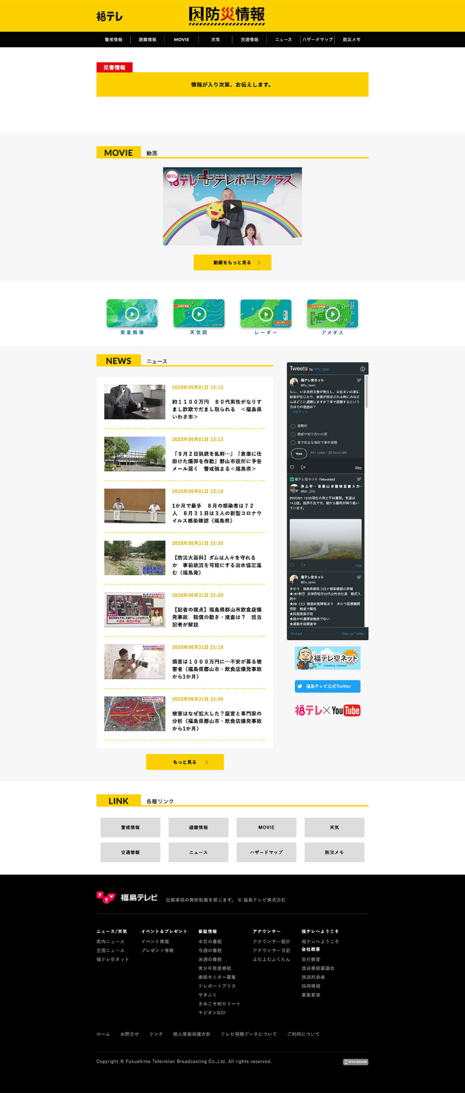Select the 避難所 poll option
The width and height of the screenshot is (465, 1093).
coord(293,426)
